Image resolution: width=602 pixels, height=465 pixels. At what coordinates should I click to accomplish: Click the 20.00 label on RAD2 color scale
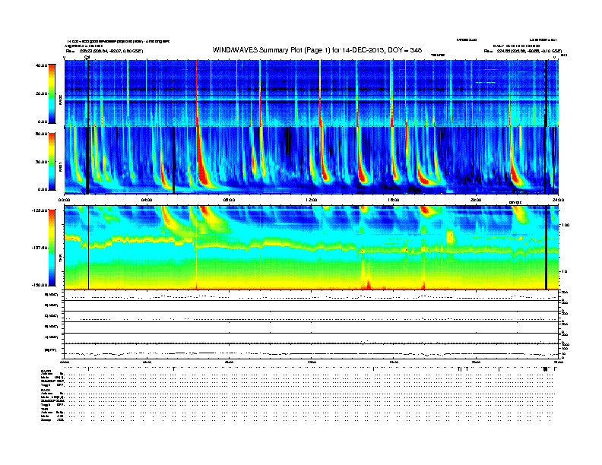point(41,93)
